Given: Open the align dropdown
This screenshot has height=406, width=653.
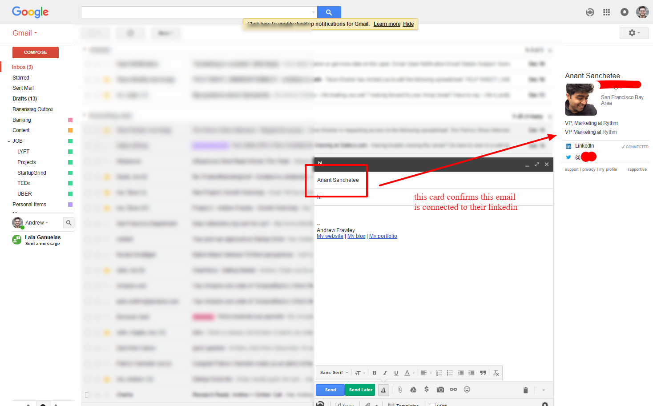Looking at the screenshot, I should coord(426,373).
